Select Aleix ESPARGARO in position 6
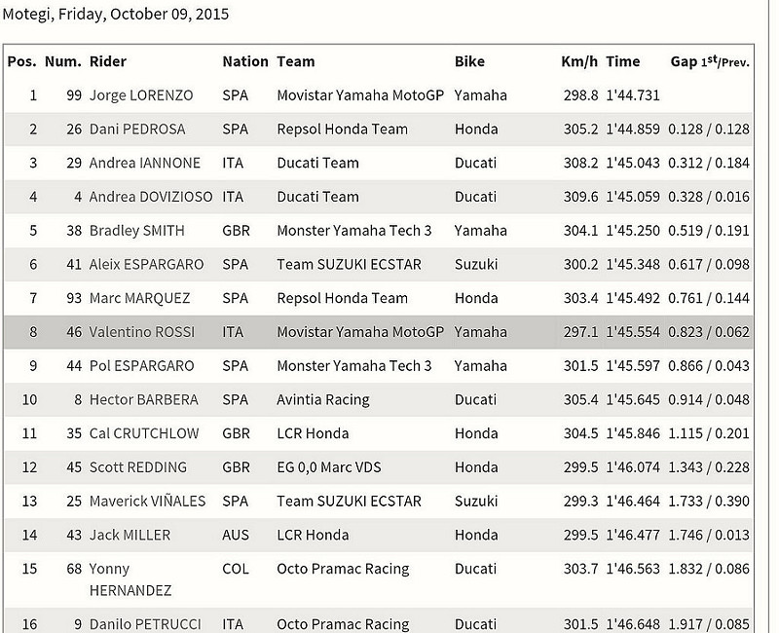Viewport: 779px width, 633px height. click(147, 264)
